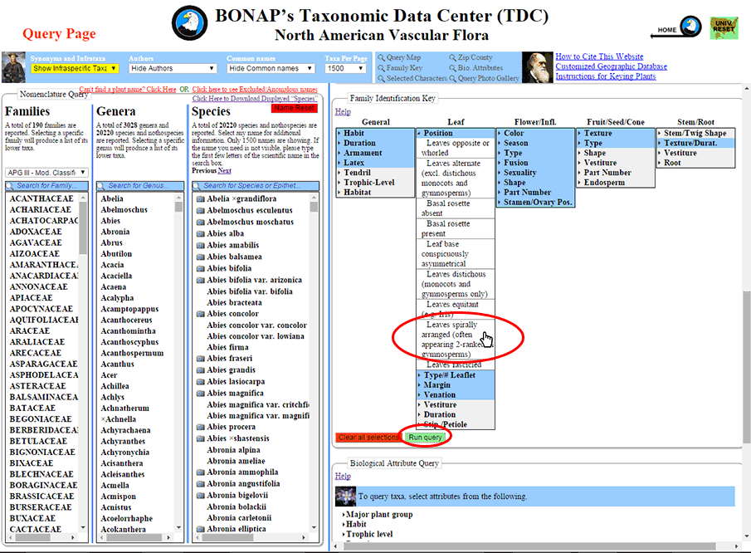751x553 pixels.
Task: Open the Show Infraspecific Taxa dropdown
Action: (74, 69)
